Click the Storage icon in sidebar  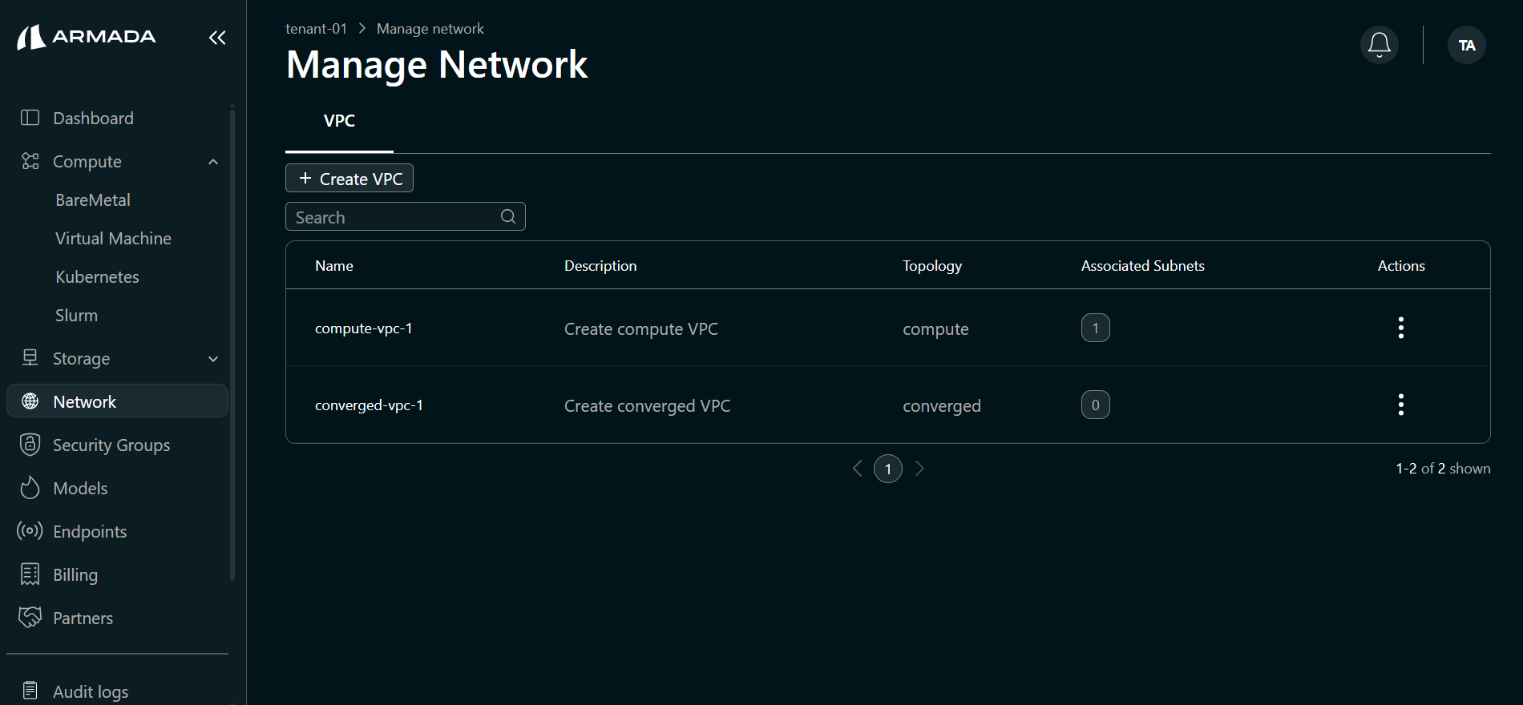[x=30, y=358]
